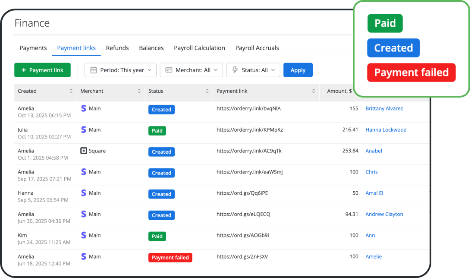Click the merchant icon inside the Merchant filter

coord(169,70)
